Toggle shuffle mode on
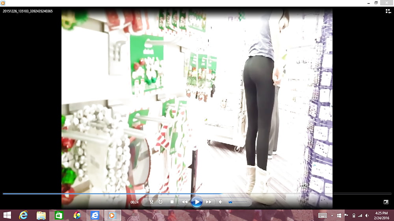 click(151, 202)
